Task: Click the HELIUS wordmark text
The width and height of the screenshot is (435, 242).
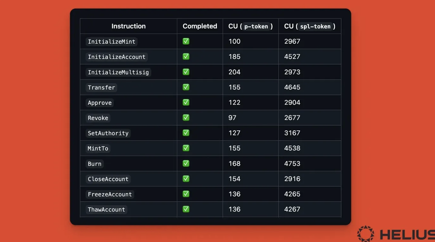Action: click(x=407, y=235)
